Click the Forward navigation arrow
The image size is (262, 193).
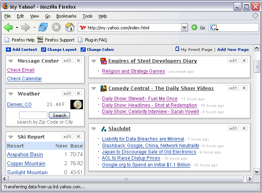(25, 27)
